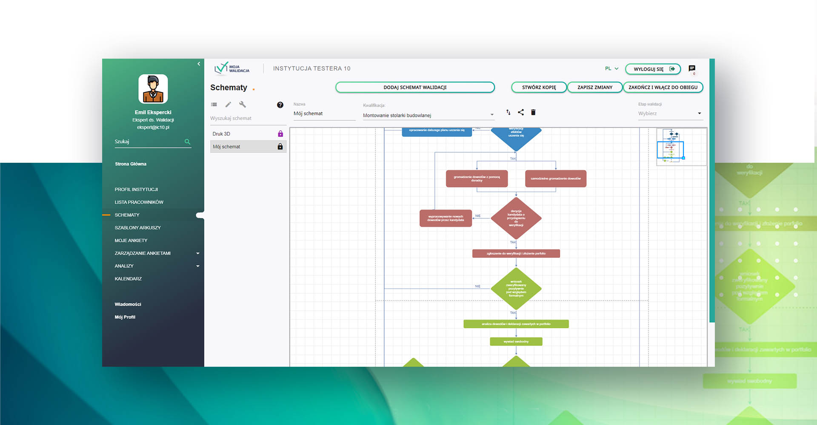Image resolution: width=817 pixels, height=425 pixels.
Task: Open the PL language dropdown
Action: [611, 68]
